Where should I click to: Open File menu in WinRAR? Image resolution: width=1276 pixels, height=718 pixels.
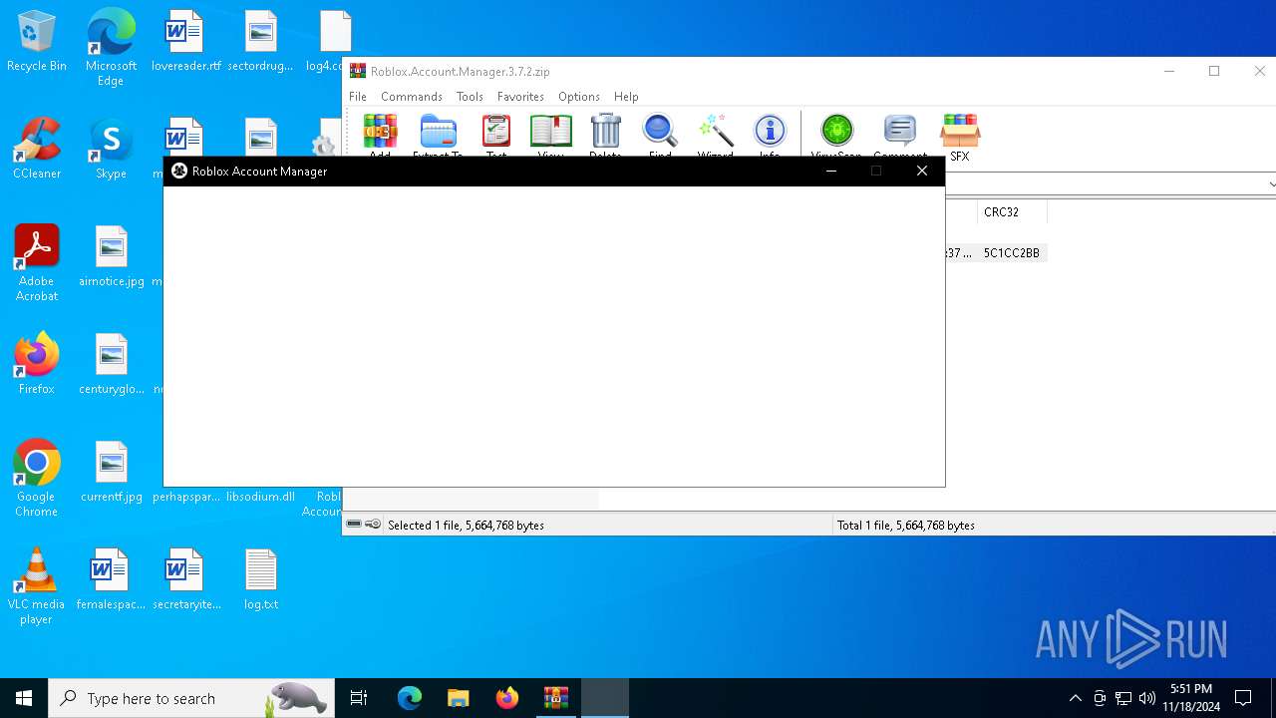point(358,97)
